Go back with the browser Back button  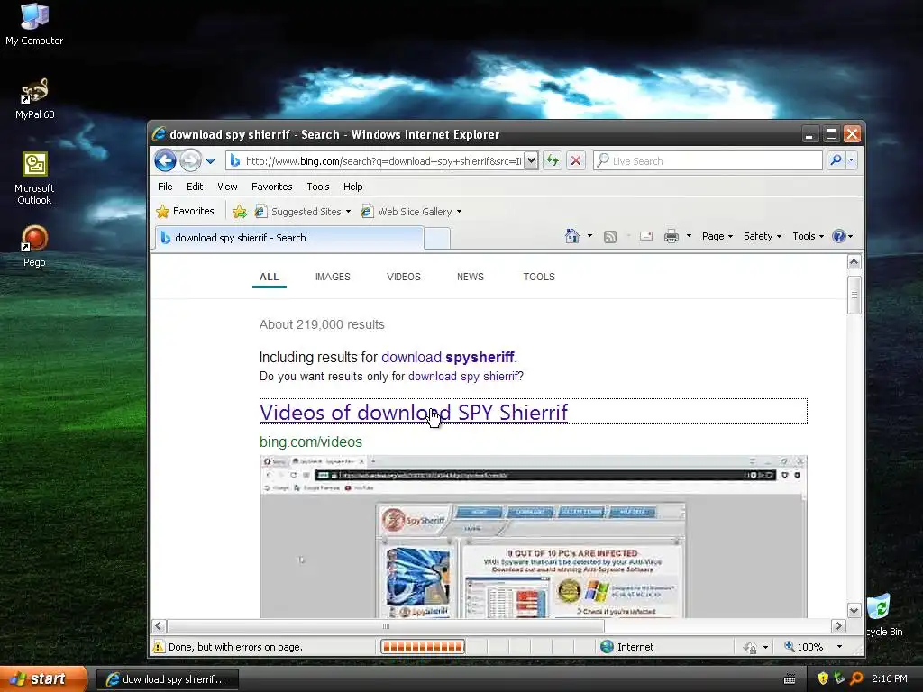pos(166,160)
